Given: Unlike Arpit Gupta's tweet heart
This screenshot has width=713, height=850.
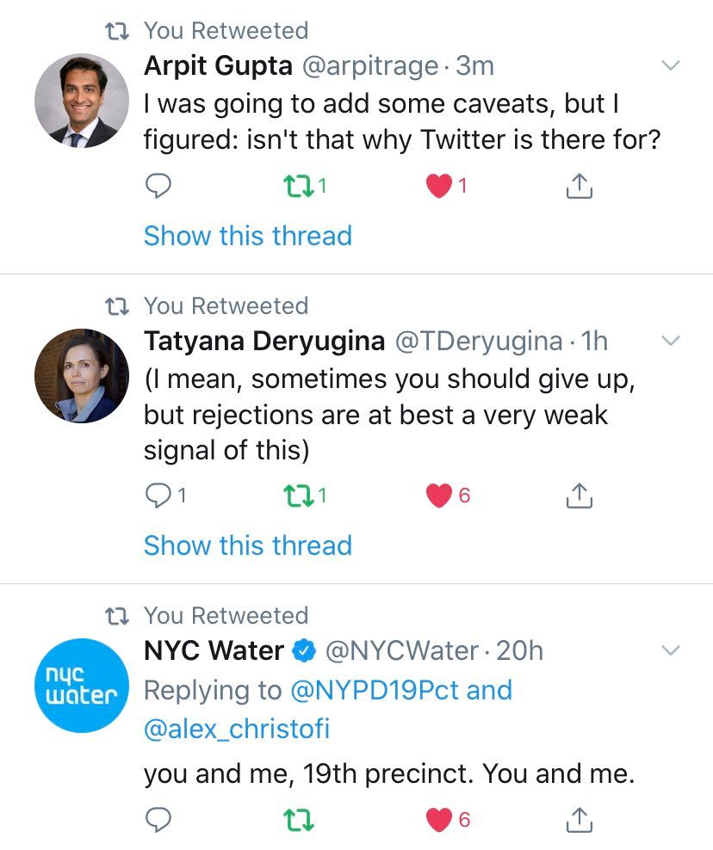Looking at the screenshot, I should pyautogui.click(x=439, y=186).
